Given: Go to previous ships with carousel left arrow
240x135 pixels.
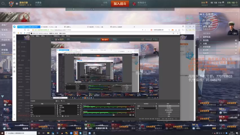Looking at the screenshot, I should click(x=1, y=115).
